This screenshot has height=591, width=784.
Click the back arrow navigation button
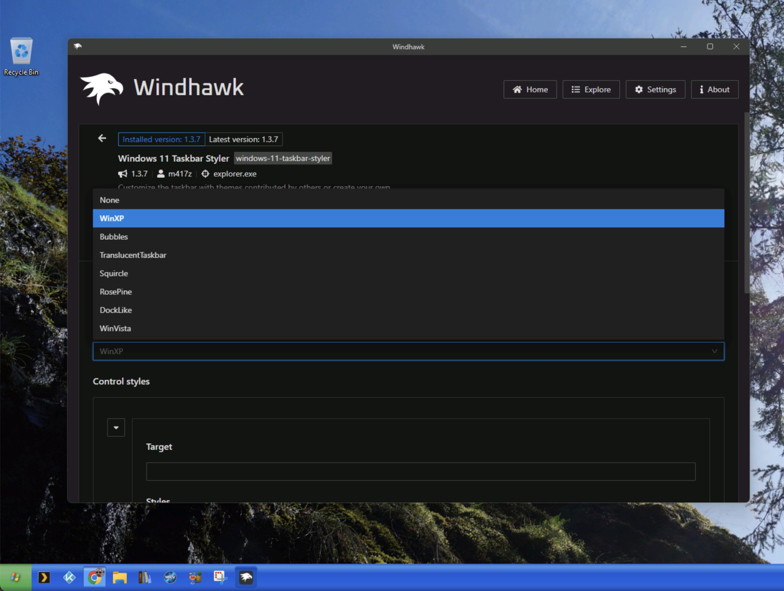coord(101,138)
